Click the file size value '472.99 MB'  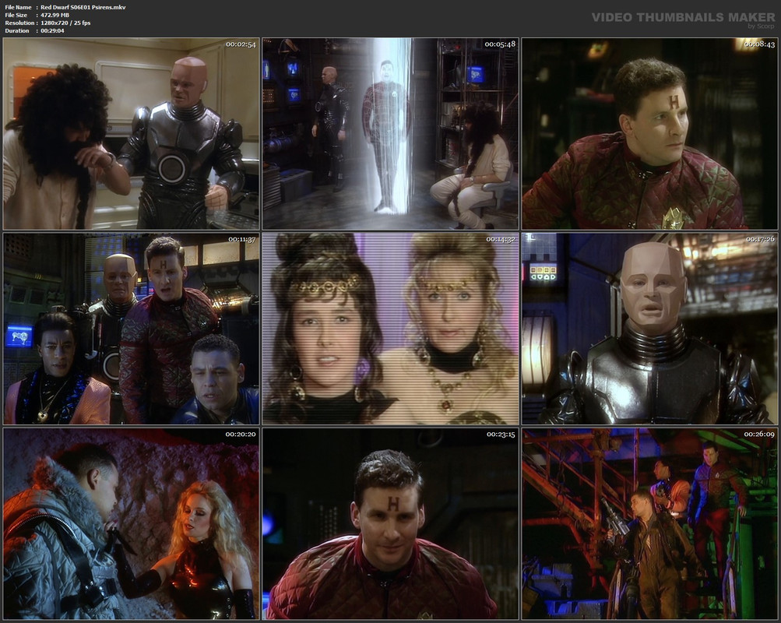click(55, 15)
